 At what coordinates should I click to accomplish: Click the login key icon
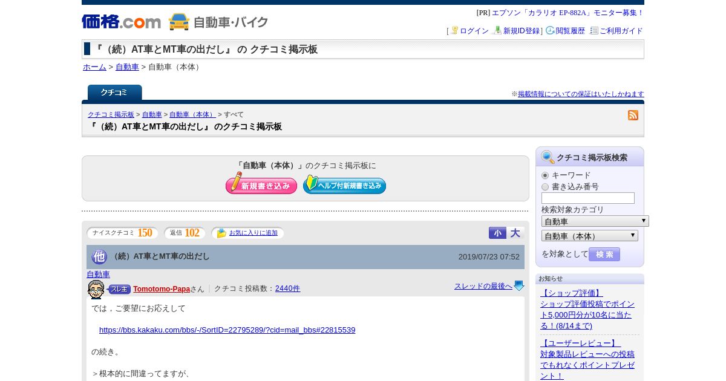(454, 30)
